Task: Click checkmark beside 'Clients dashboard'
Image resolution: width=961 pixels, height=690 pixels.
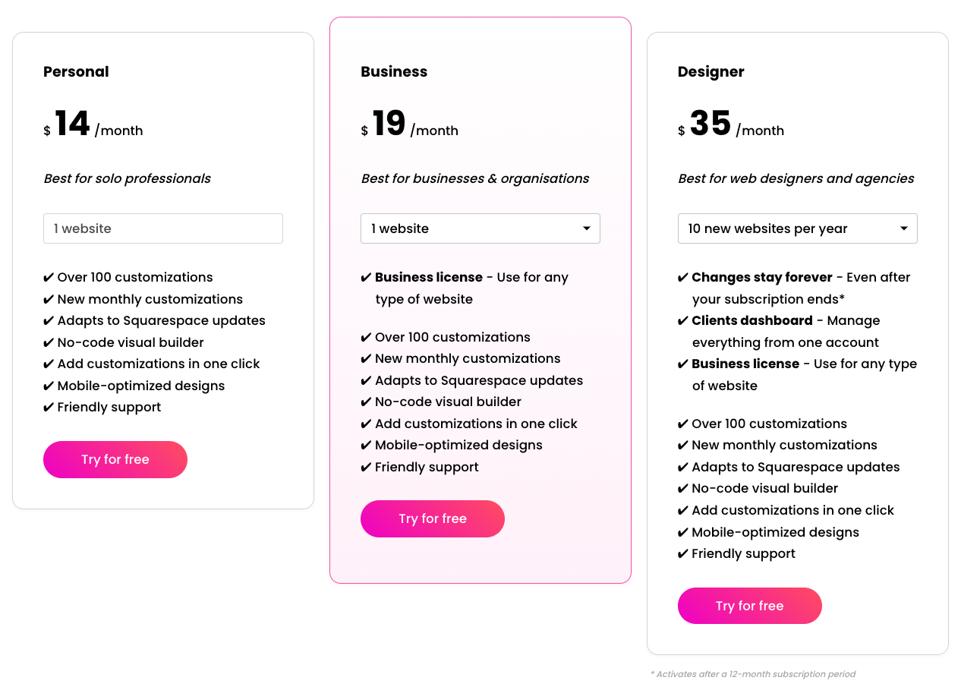Action: pyautogui.click(x=683, y=321)
